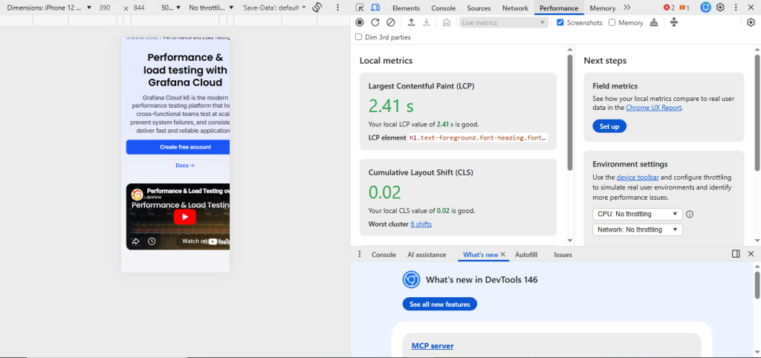
Task: Open the Autofill drawer tab
Action: [x=526, y=255]
